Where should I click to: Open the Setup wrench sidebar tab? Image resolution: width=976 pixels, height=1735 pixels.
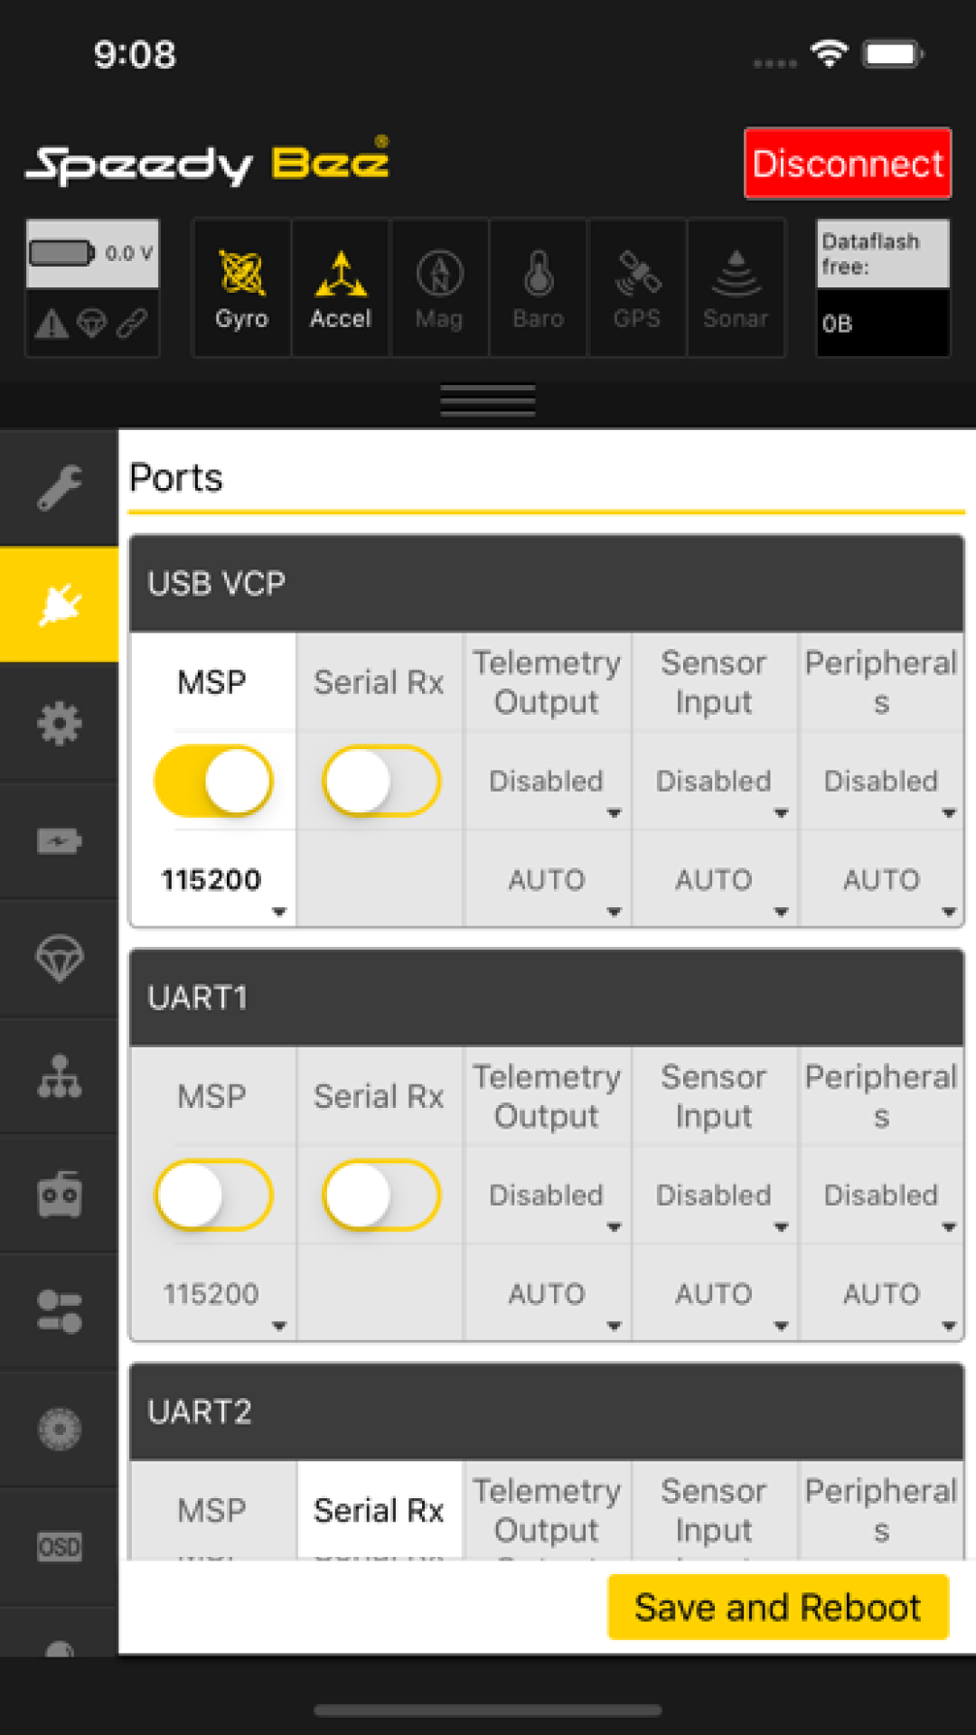60,488
